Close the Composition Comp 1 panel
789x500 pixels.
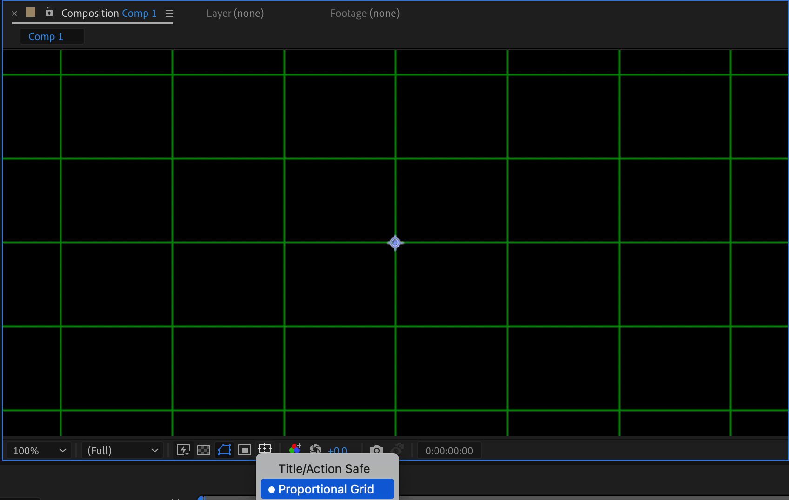coord(14,14)
